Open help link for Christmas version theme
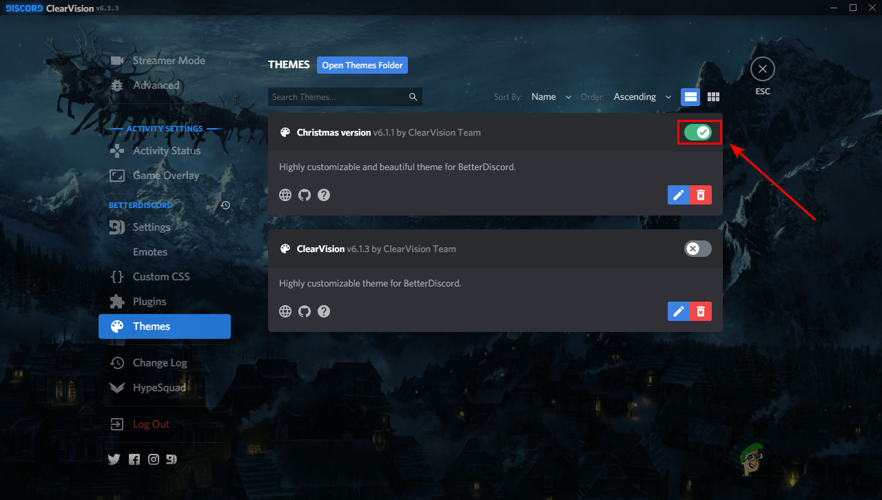The image size is (882, 500). click(324, 195)
